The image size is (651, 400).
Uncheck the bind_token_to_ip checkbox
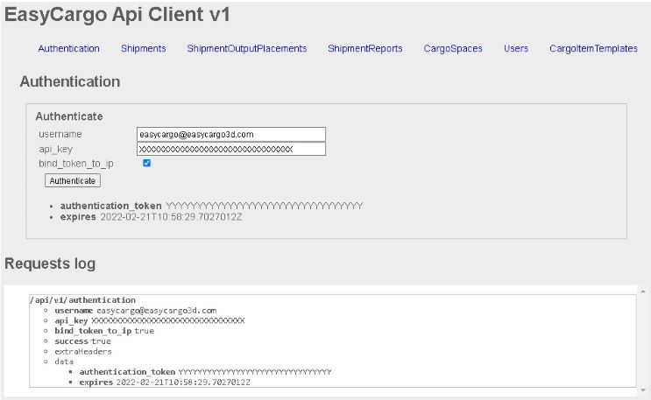pyautogui.click(x=146, y=163)
